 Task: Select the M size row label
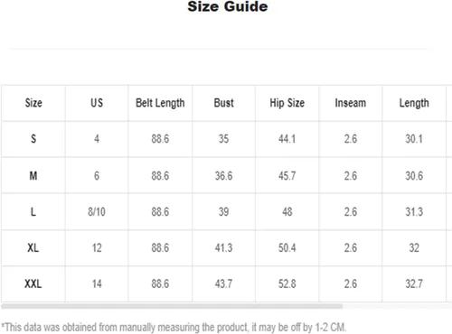point(33,175)
